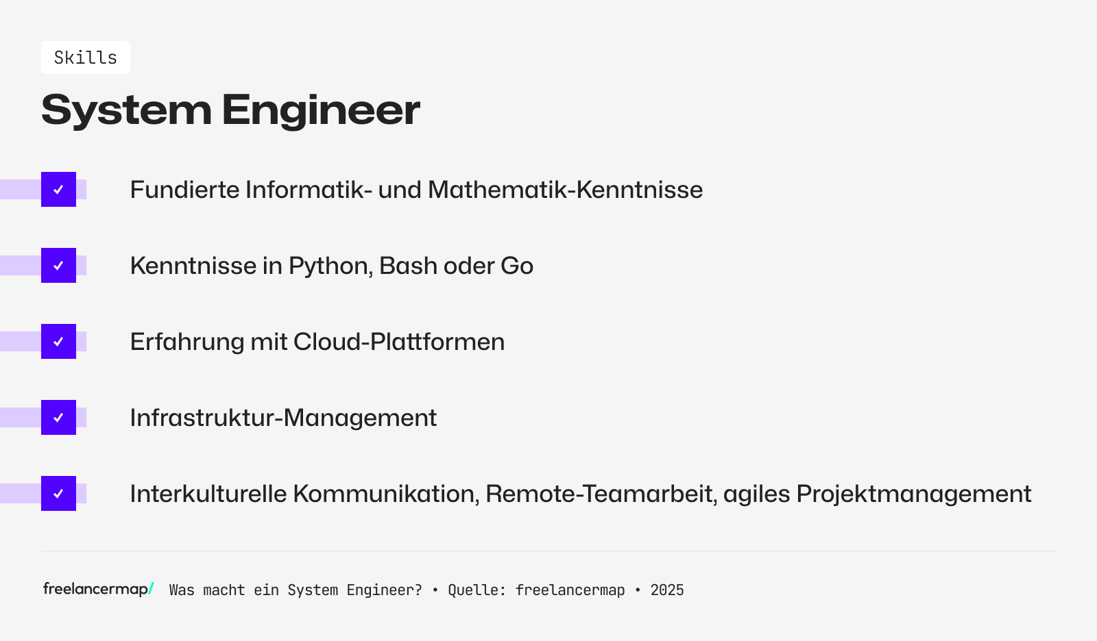Select the Fundierte Informatik- und Mathematik-Kenntnisse text

[x=416, y=190]
